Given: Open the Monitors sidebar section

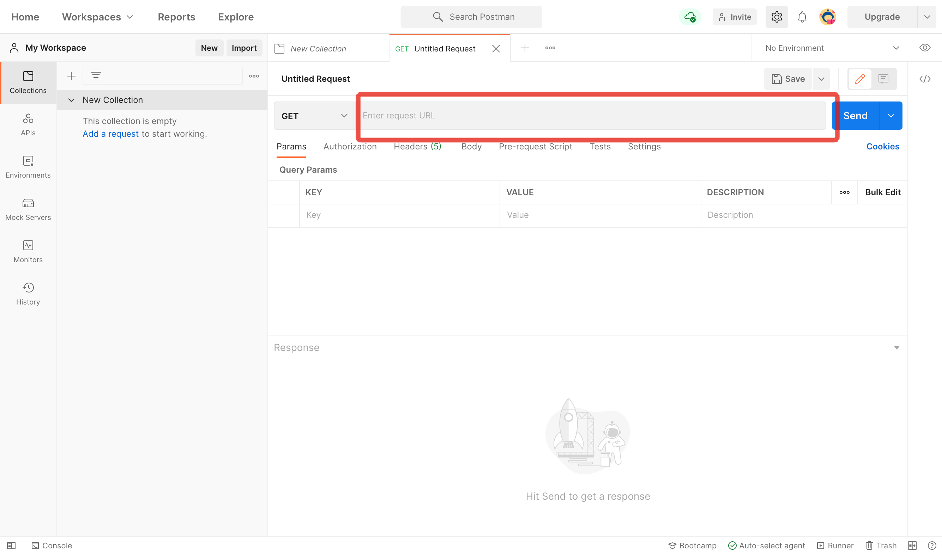Looking at the screenshot, I should pyautogui.click(x=28, y=251).
